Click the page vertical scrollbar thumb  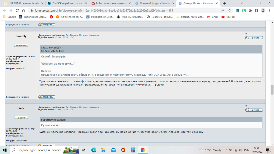coord(272,90)
